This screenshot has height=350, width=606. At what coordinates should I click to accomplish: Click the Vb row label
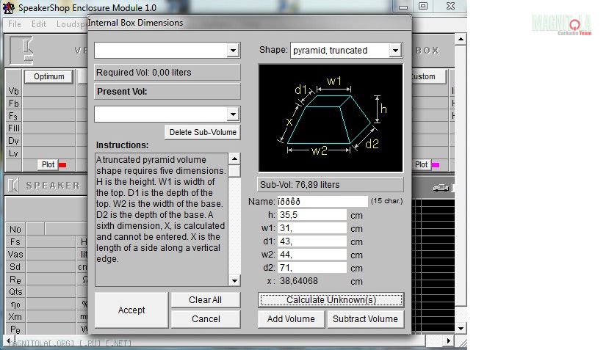click(13, 91)
